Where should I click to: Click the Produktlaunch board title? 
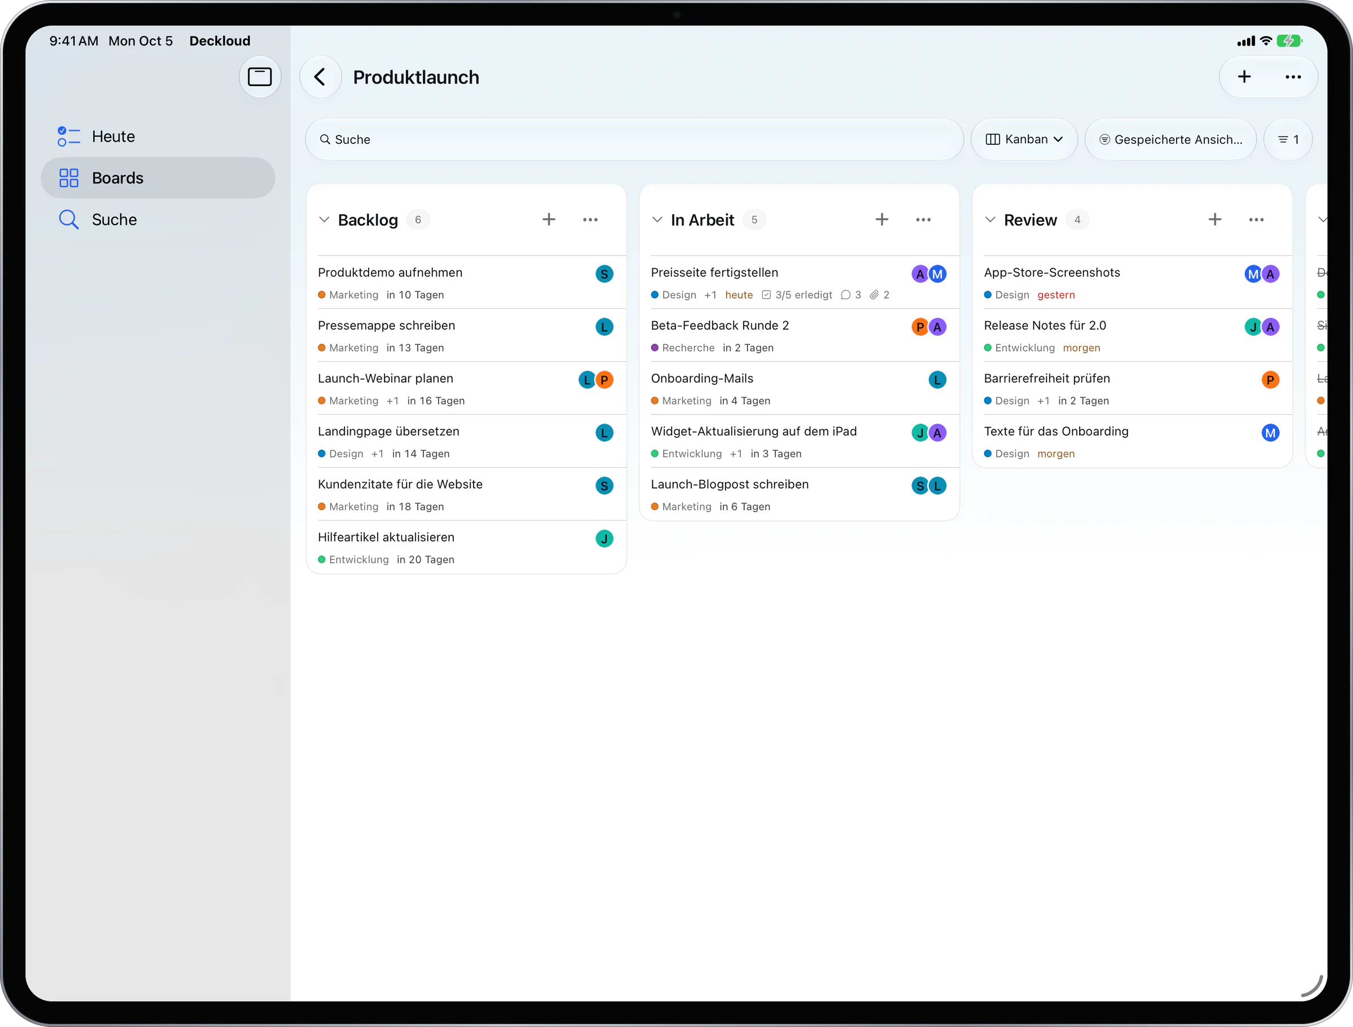[416, 77]
